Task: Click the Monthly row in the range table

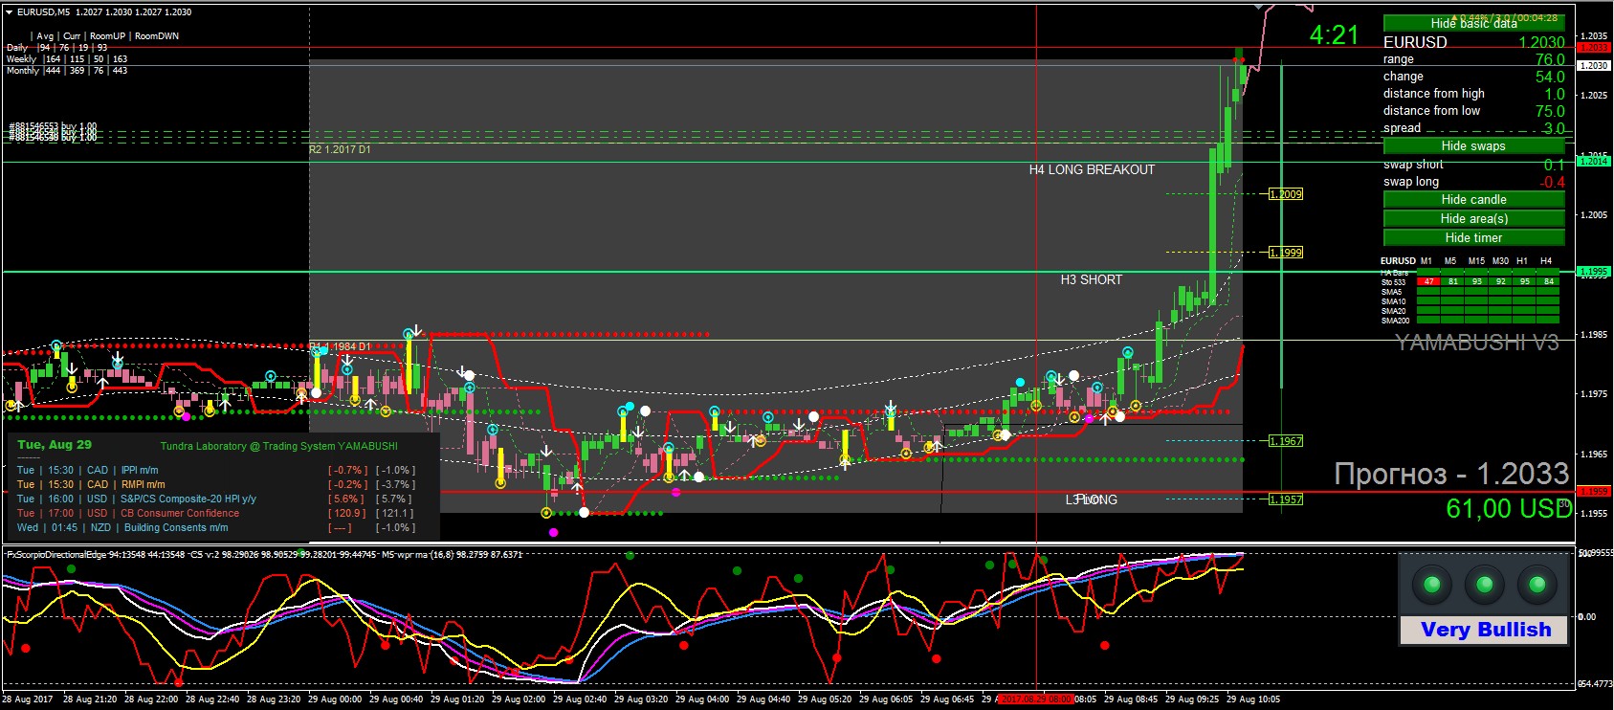Action: click(x=67, y=71)
